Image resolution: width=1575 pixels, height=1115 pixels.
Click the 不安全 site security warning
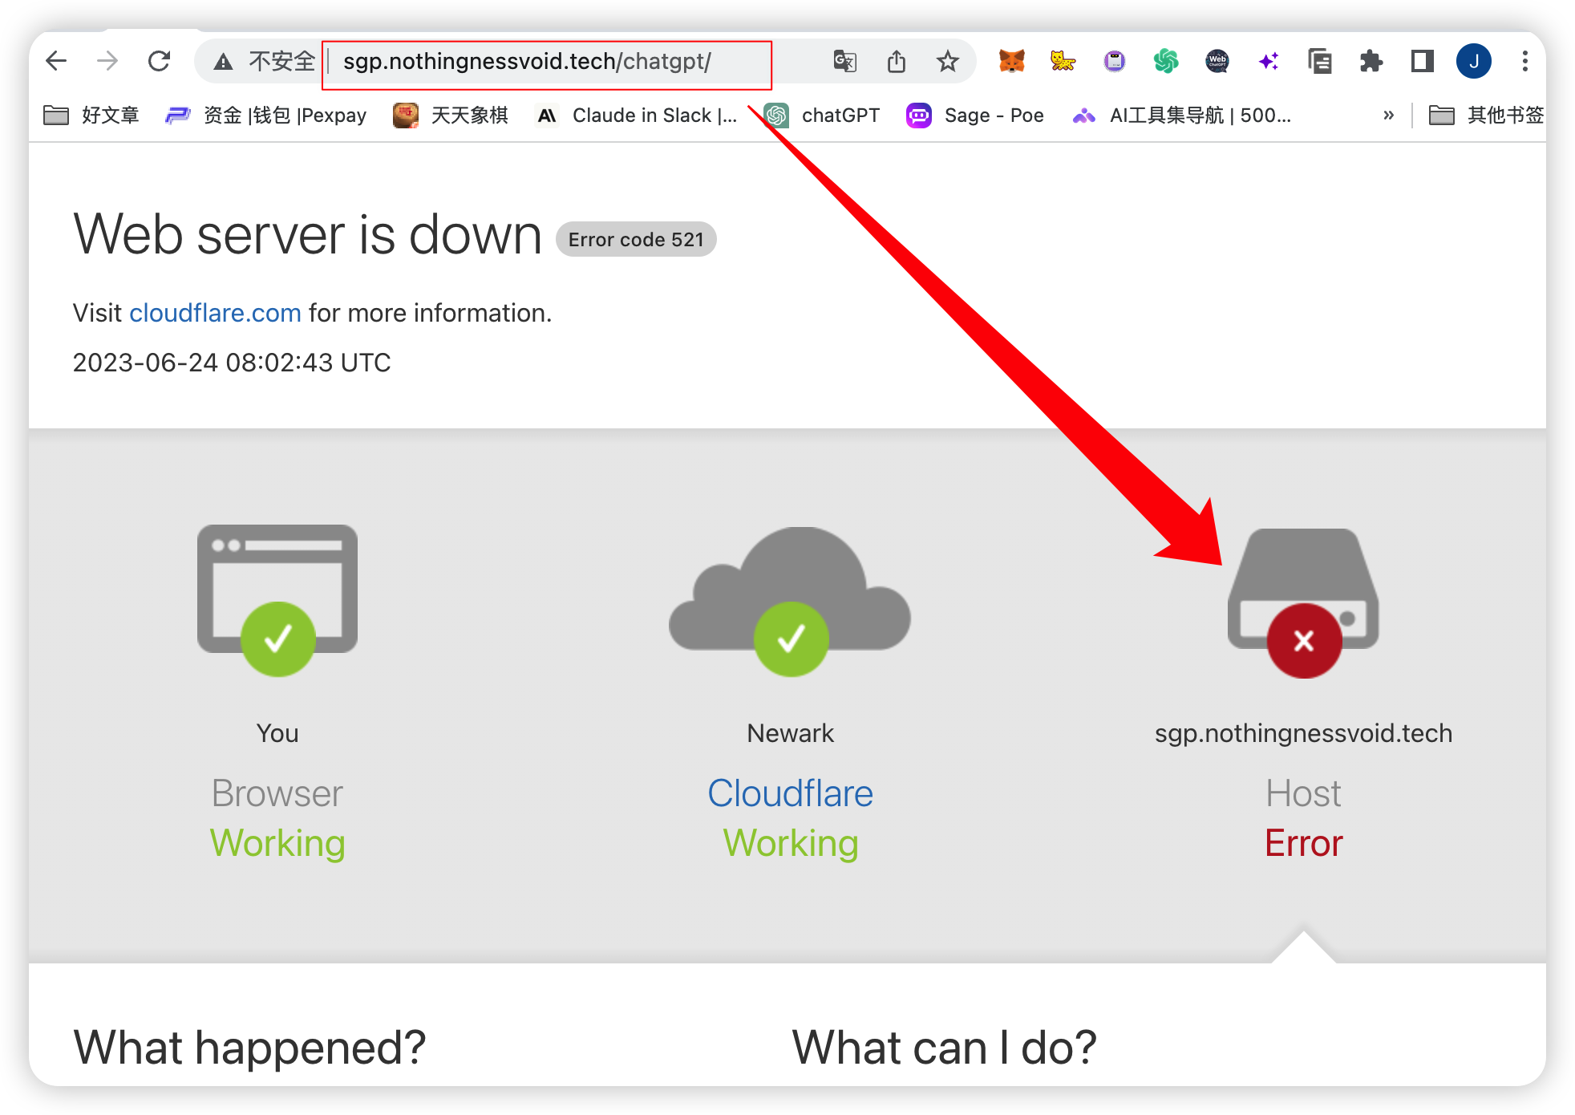(x=265, y=61)
